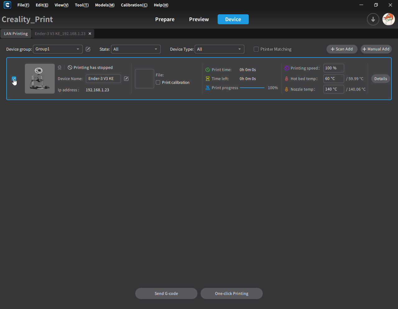The image size is (398, 309).
Task: Open the File menu
Action: 23,5
